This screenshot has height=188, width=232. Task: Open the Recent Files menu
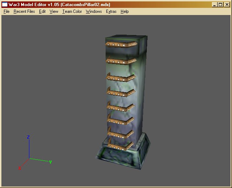coord(24,11)
